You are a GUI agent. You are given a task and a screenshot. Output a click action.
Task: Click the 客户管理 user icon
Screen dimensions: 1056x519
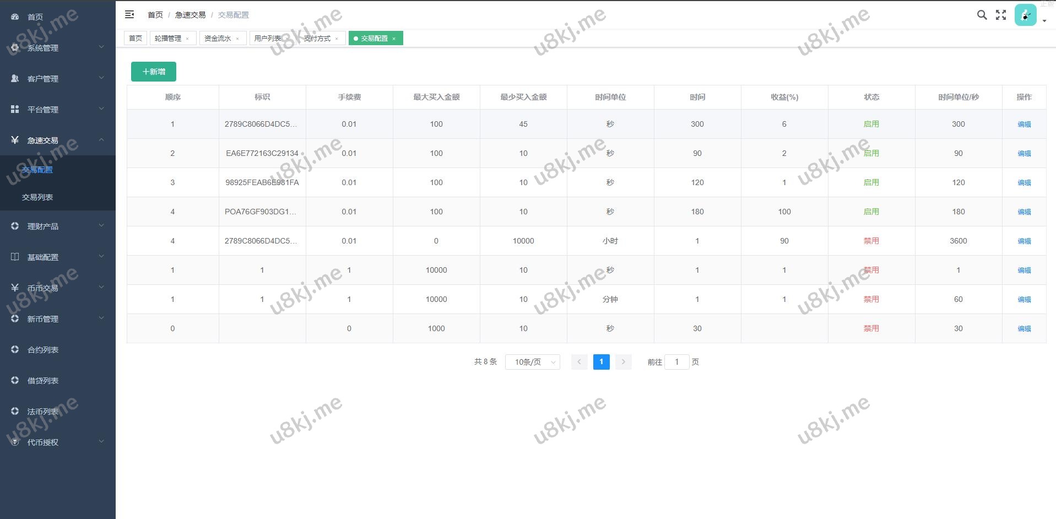click(x=15, y=79)
